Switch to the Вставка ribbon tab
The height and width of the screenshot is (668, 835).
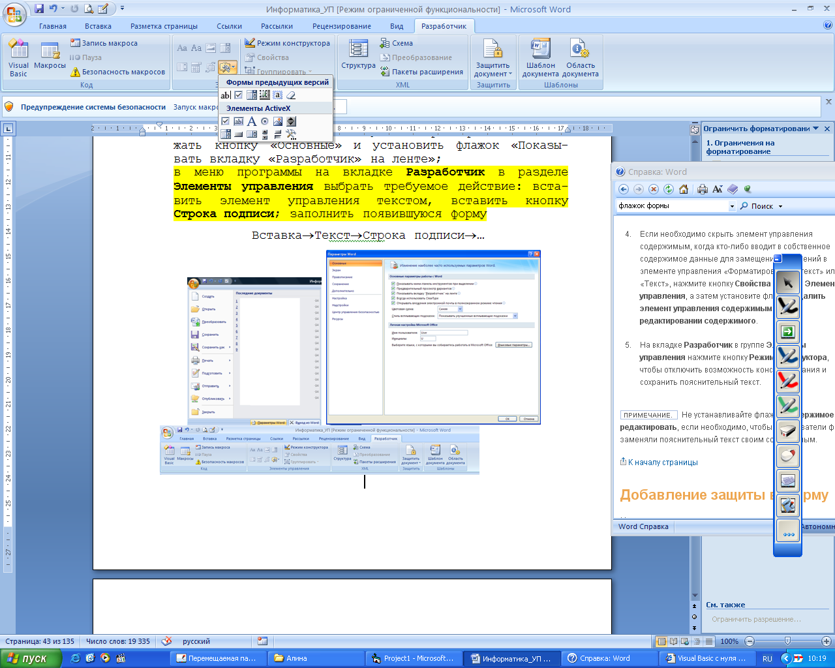click(x=98, y=26)
